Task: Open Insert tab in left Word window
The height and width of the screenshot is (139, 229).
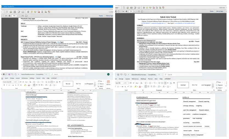Action: [x=6, y=78]
